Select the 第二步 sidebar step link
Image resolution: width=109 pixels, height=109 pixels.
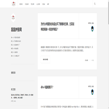(16, 41)
